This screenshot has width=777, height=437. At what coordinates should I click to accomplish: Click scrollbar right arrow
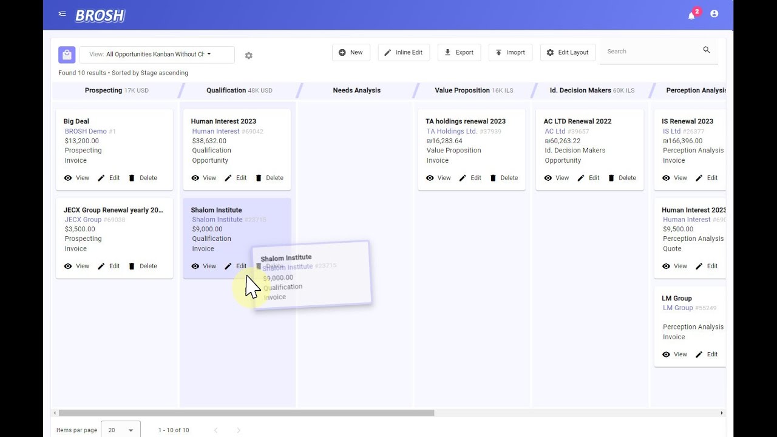(722, 413)
